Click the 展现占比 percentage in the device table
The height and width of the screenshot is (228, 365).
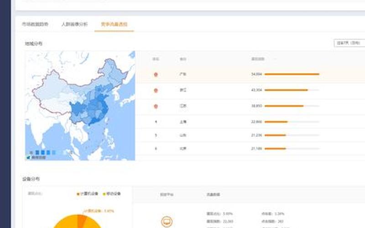[x=228, y=213]
